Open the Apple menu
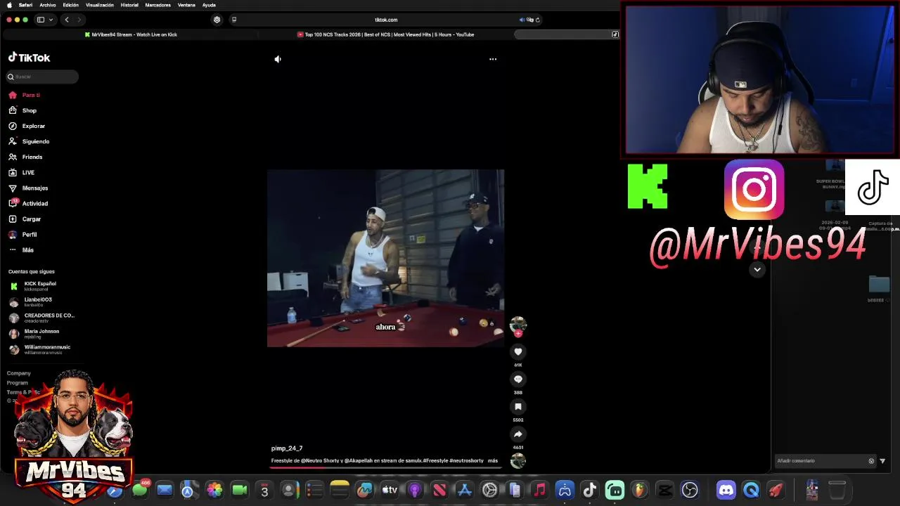 [x=9, y=5]
